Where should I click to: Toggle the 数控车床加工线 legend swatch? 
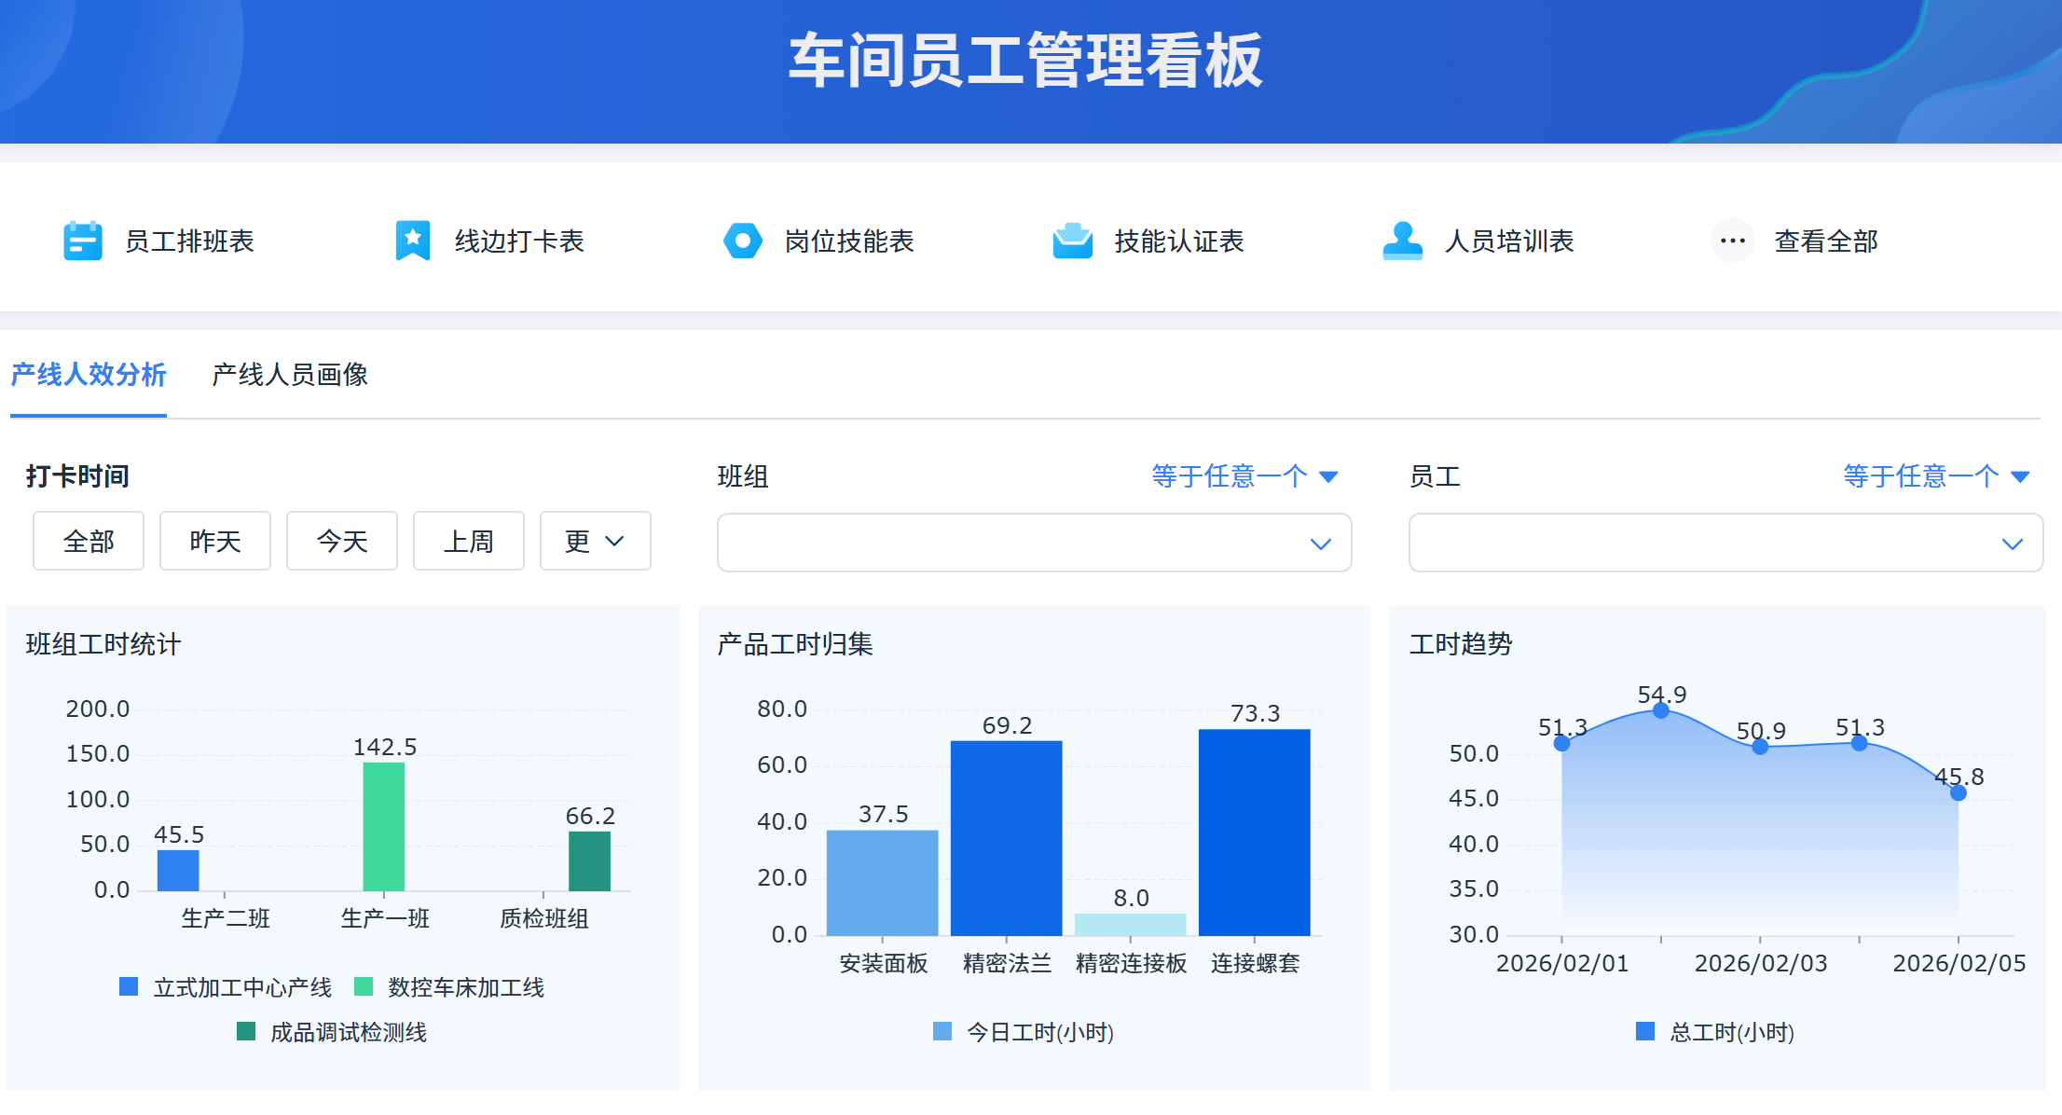click(364, 986)
